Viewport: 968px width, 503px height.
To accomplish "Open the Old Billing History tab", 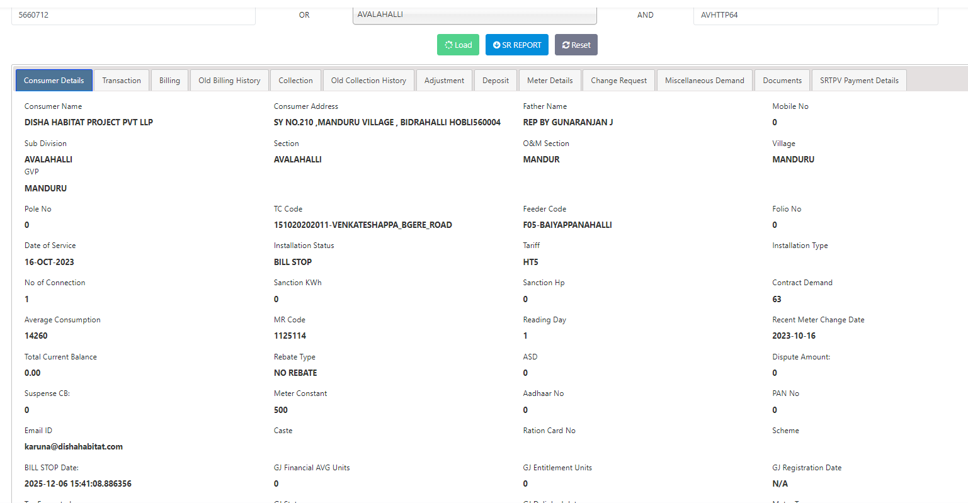I will 229,81.
